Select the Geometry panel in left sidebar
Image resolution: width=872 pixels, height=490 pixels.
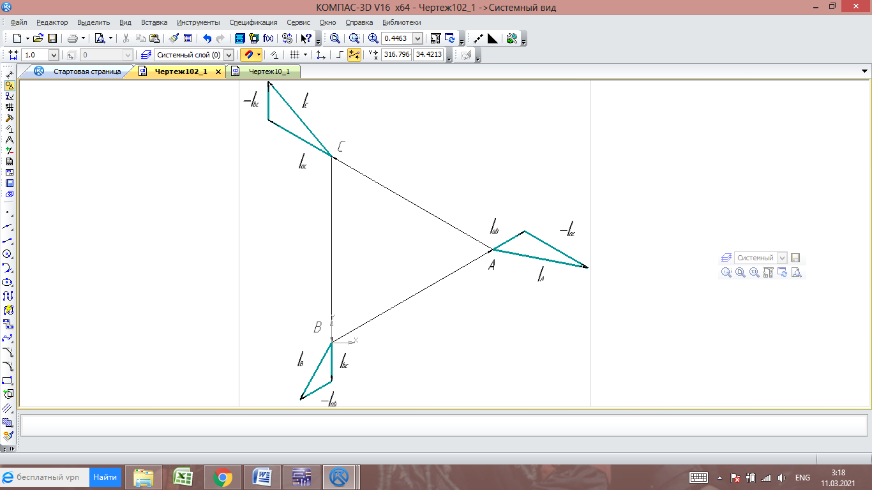pyautogui.click(x=9, y=85)
